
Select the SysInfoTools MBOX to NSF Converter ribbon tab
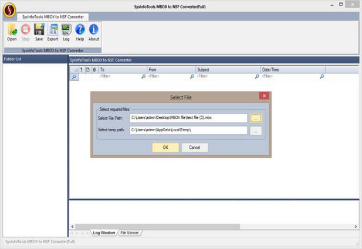click(x=53, y=17)
